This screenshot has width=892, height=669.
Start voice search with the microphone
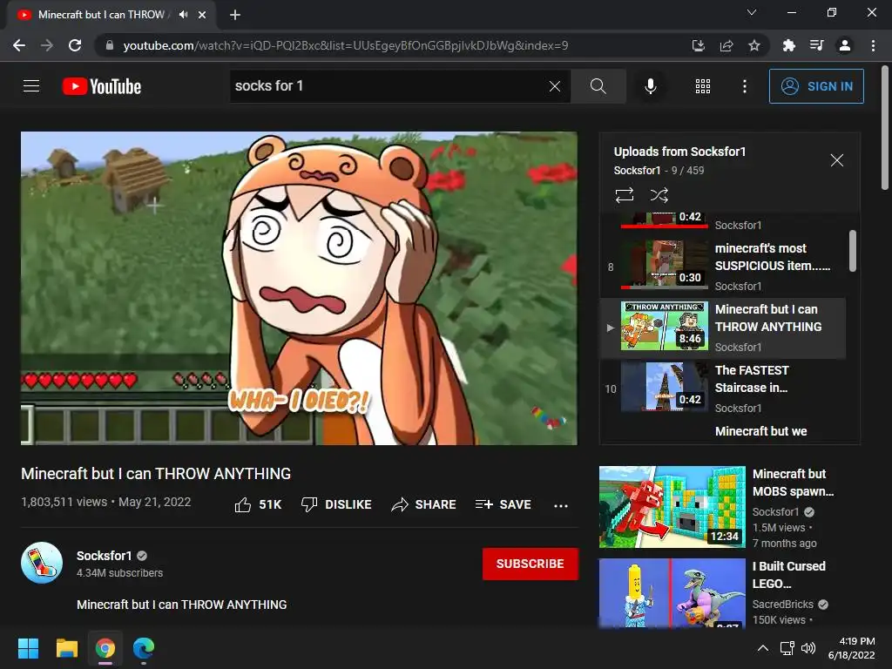click(x=650, y=86)
